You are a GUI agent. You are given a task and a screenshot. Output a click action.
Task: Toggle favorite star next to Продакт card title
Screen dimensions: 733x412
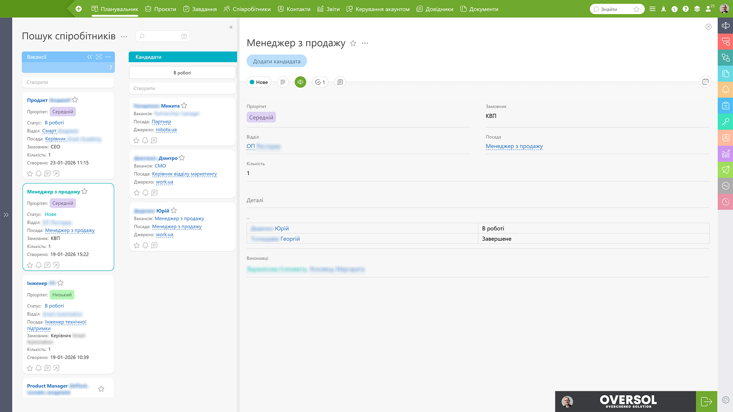point(75,100)
